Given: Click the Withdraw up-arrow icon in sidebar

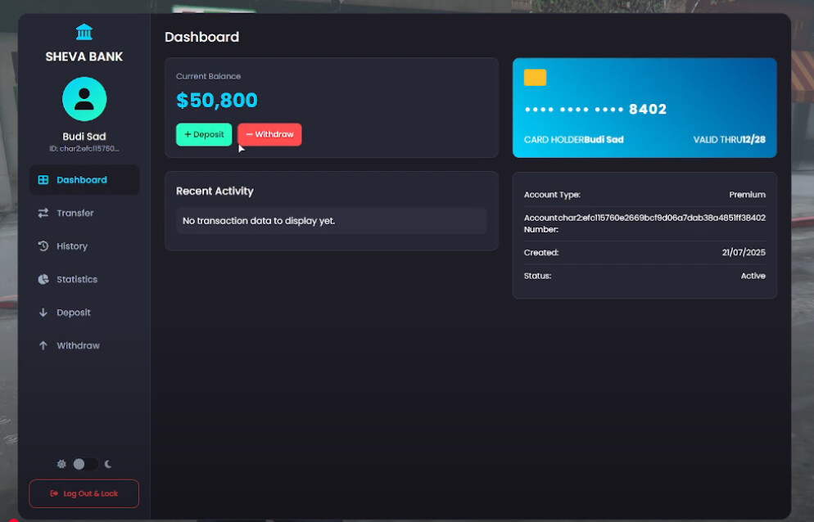Looking at the screenshot, I should (x=43, y=345).
